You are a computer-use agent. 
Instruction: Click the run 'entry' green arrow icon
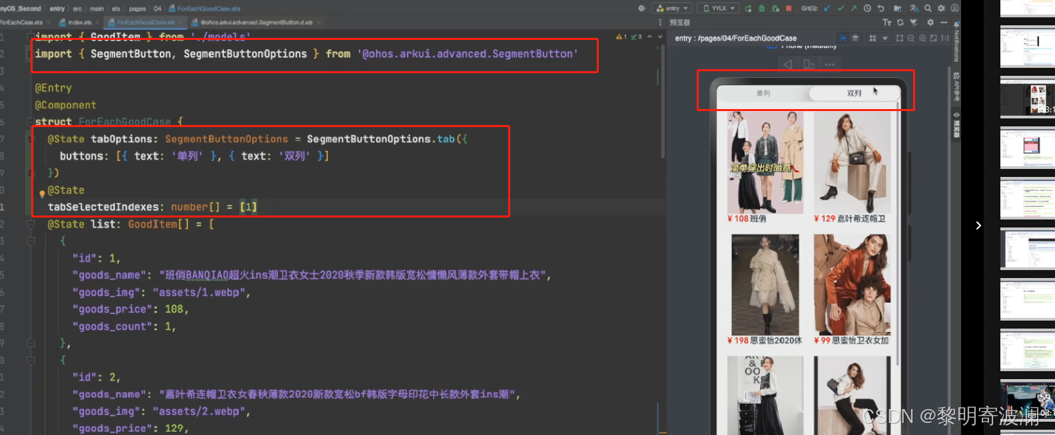[749, 9]
